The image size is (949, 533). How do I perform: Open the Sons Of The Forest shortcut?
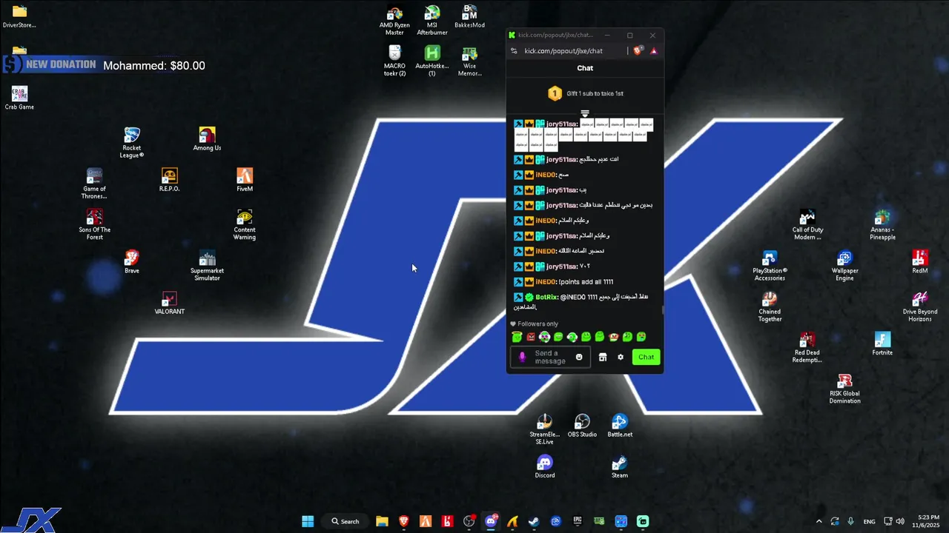pos(94,224)
